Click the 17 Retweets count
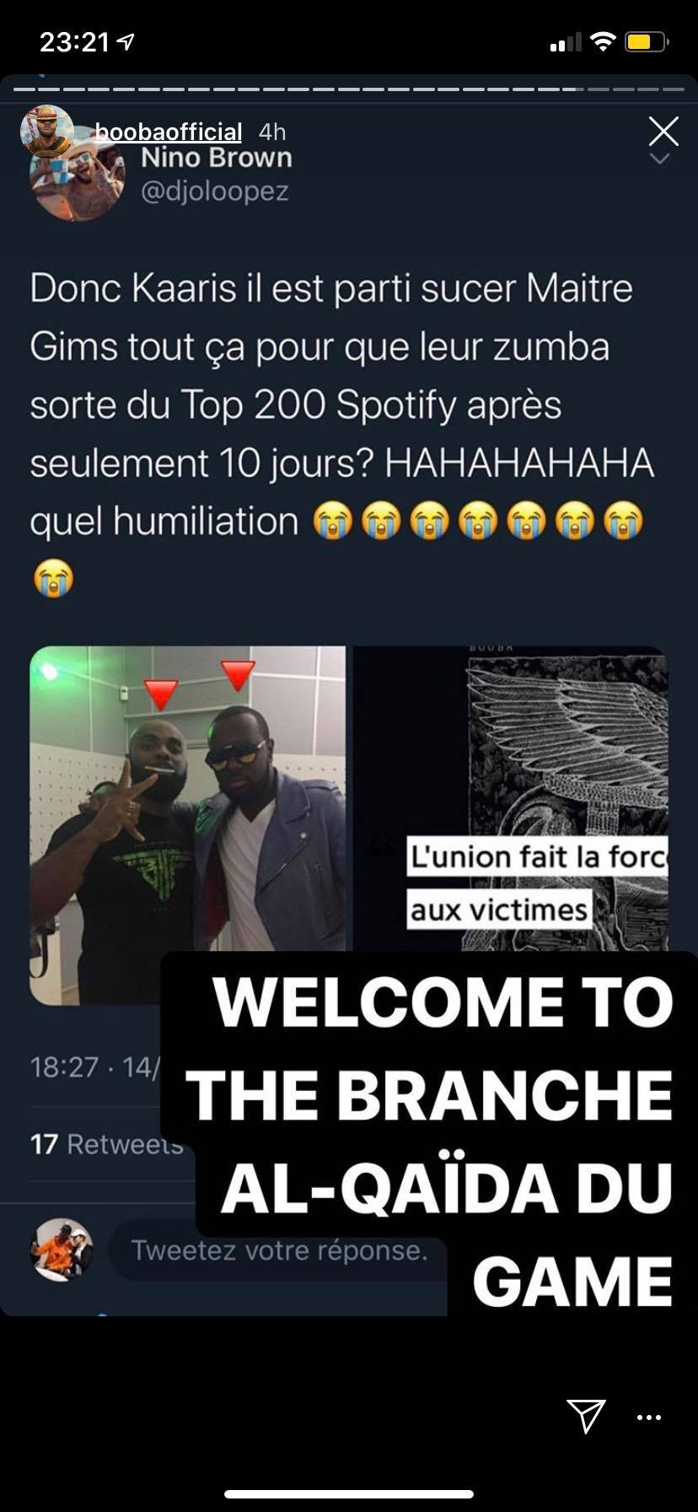The height and width of the screenshot is (1512, 698). point(106,1144)
